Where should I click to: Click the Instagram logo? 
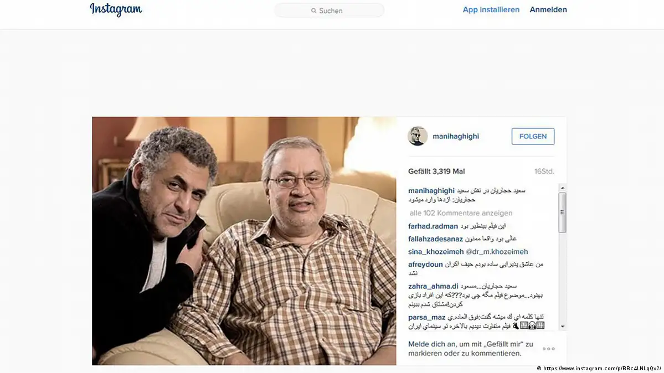click(x=116, y=10)
